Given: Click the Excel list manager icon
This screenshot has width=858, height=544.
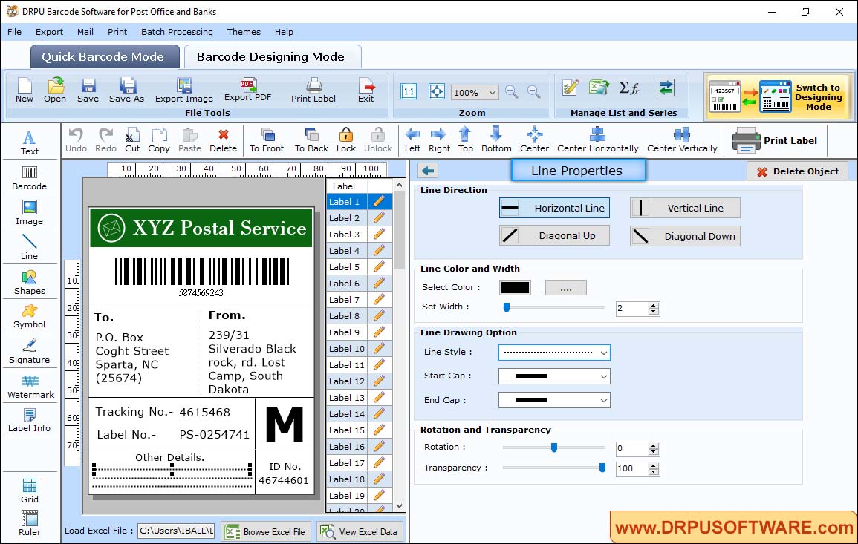Looking at the screenshot, I should (599, 88).
